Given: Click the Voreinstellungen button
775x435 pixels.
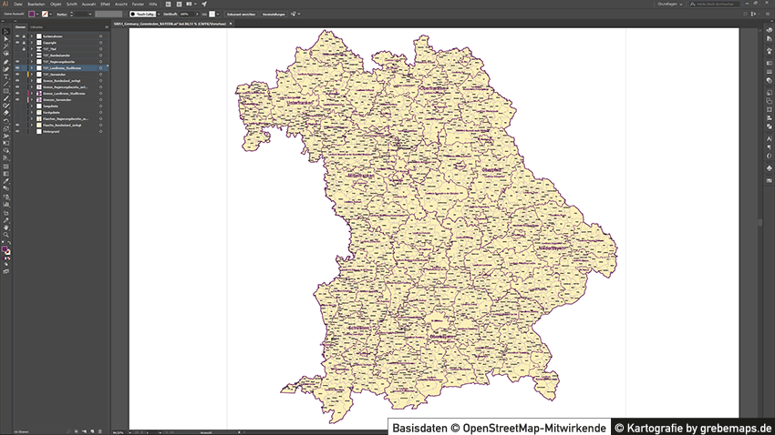Looking at the screenshot, I should pyautogui.click(x=274, y=15).
